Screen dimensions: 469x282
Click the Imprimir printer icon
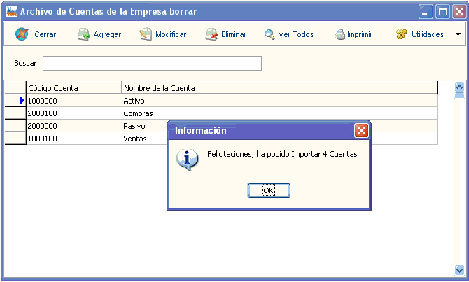tap(339, 34)
